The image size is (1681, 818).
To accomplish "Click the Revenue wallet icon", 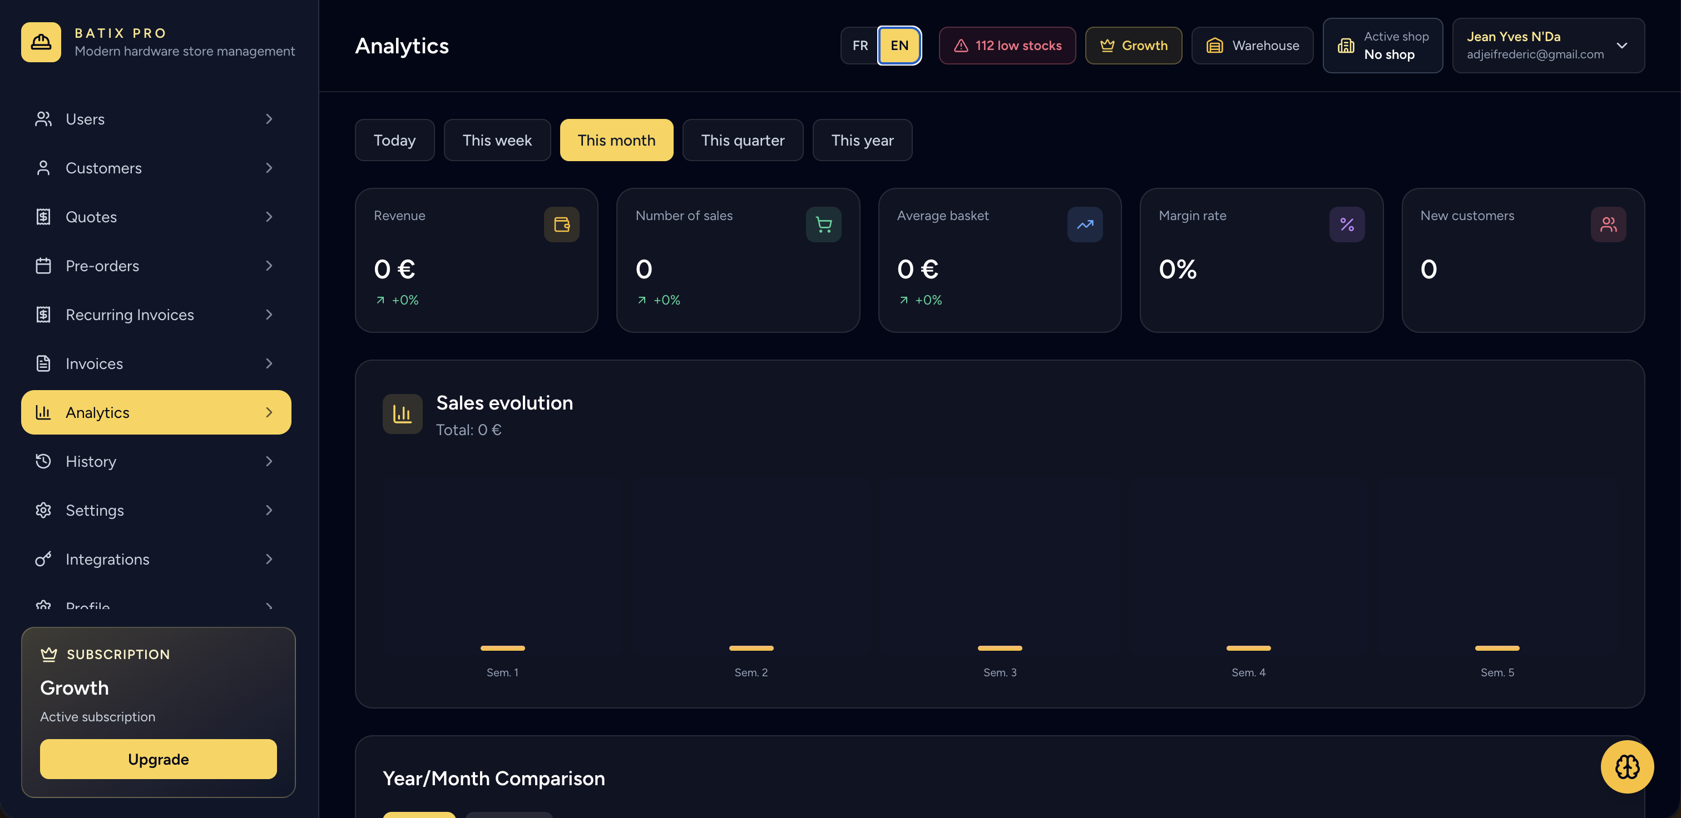I will point(562,224).
